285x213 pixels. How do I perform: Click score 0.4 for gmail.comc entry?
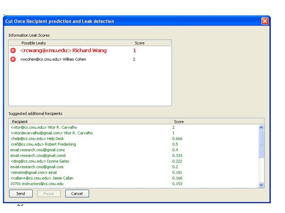pos(175,150)
